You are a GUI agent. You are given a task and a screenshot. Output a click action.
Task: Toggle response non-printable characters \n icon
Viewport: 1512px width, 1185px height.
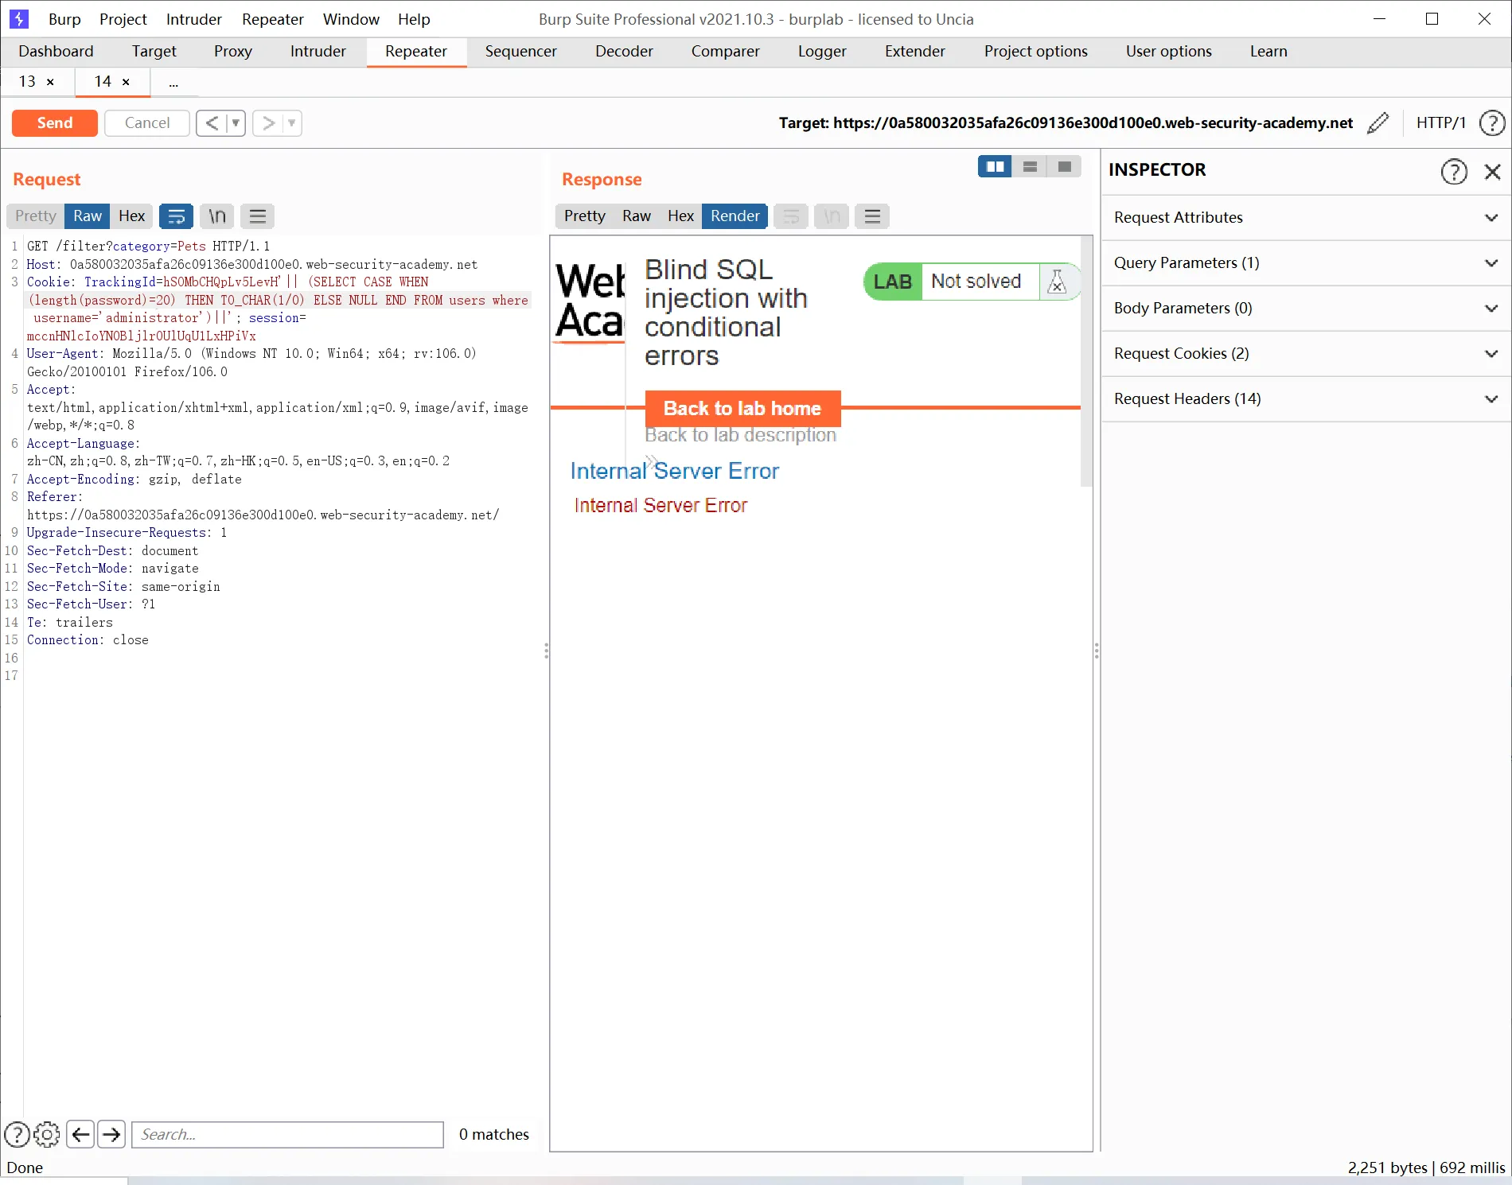pyautogui.click(x=832, y=216)
